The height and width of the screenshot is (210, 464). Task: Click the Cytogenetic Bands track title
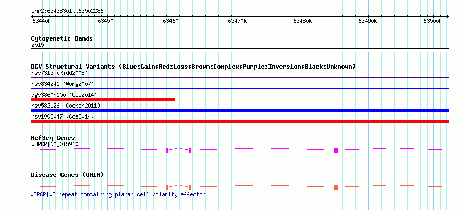tap(62, 38)
